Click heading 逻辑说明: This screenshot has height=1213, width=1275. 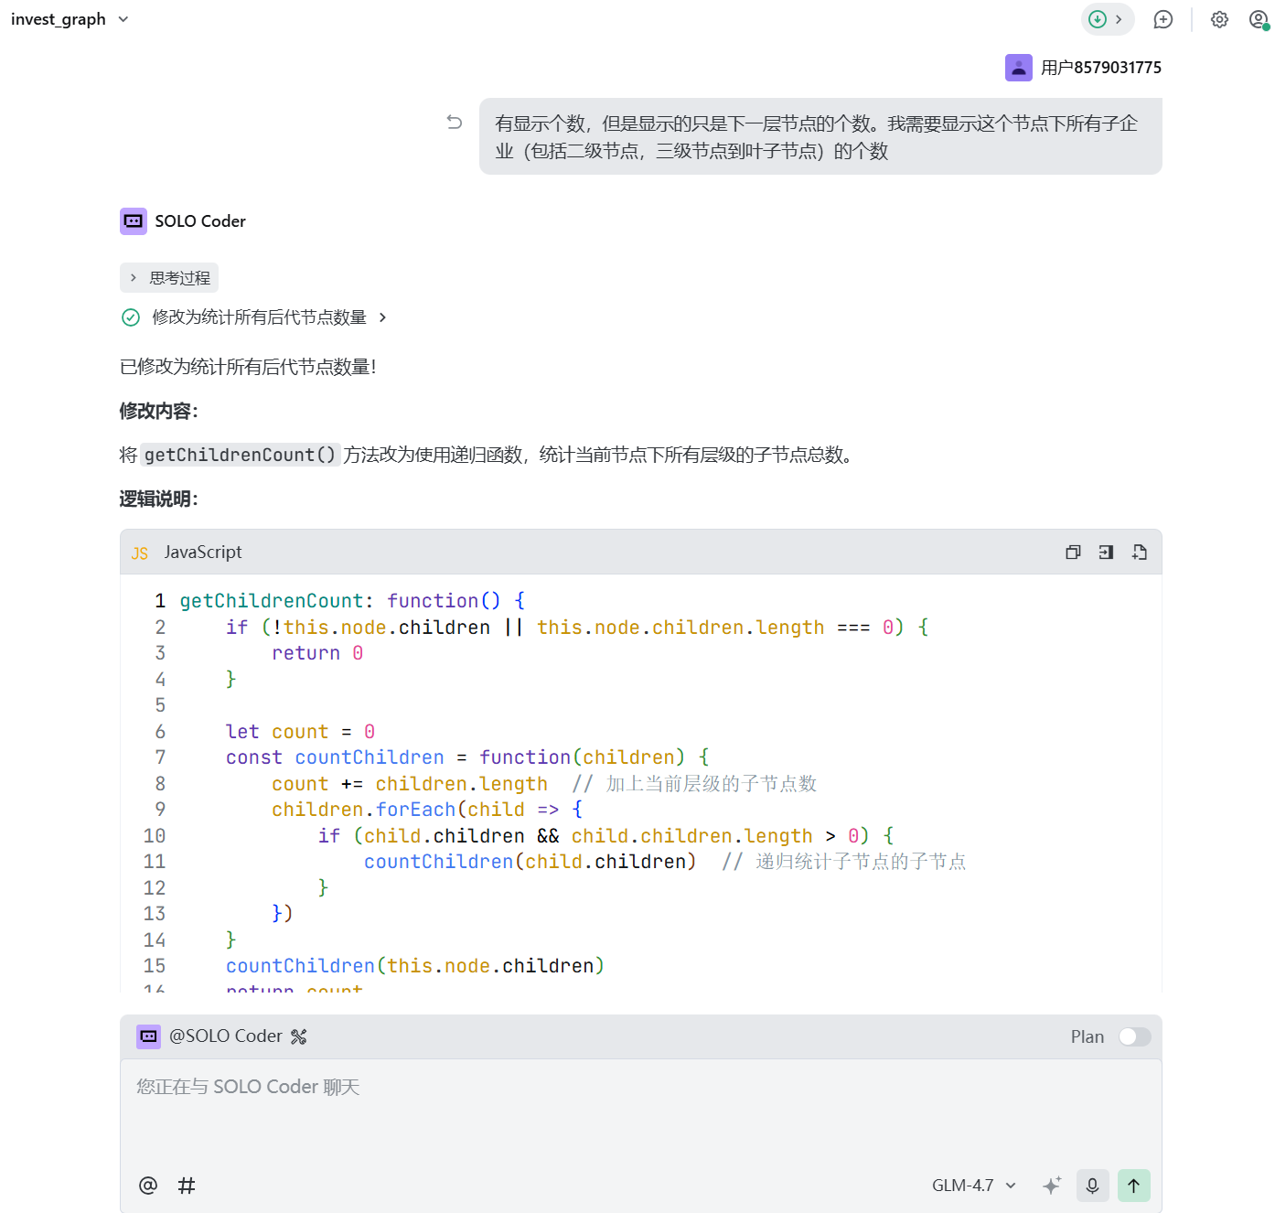[159, 499]
